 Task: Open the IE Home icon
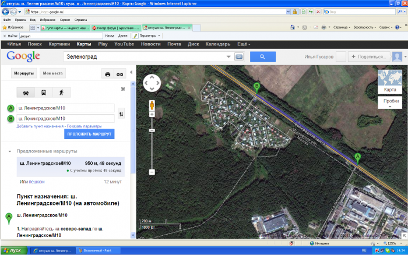pyautogui.click(x=293, y=27)
